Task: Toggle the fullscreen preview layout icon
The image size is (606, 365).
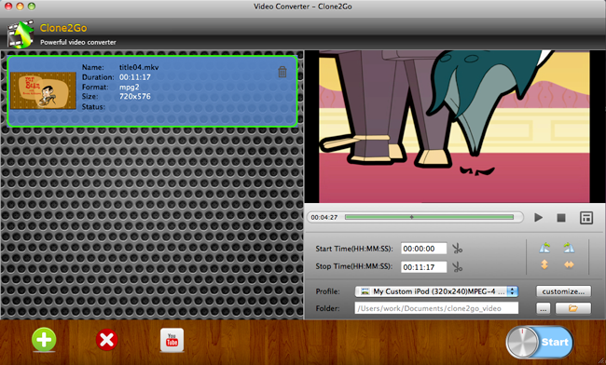Action: coord(586,218)
